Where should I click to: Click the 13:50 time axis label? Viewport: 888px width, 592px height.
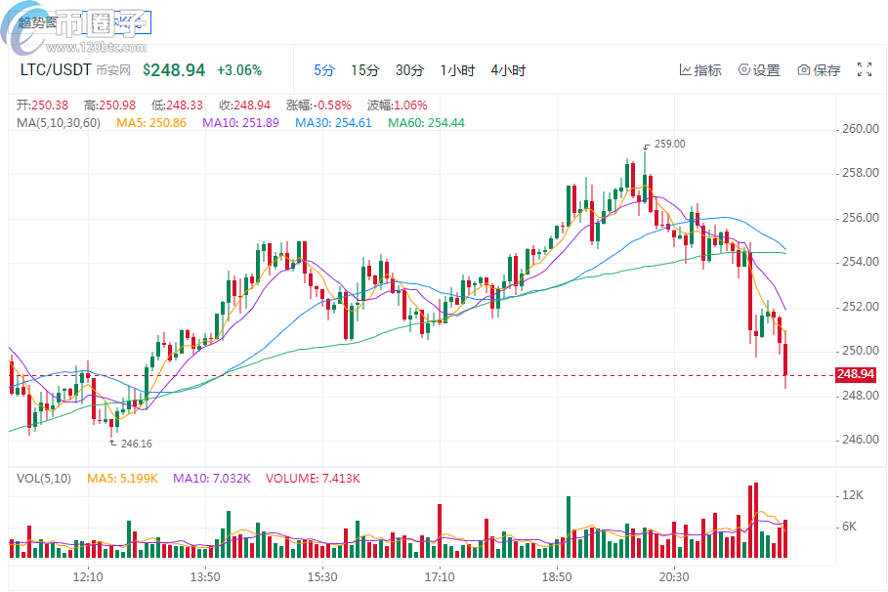tap(205, 577)
